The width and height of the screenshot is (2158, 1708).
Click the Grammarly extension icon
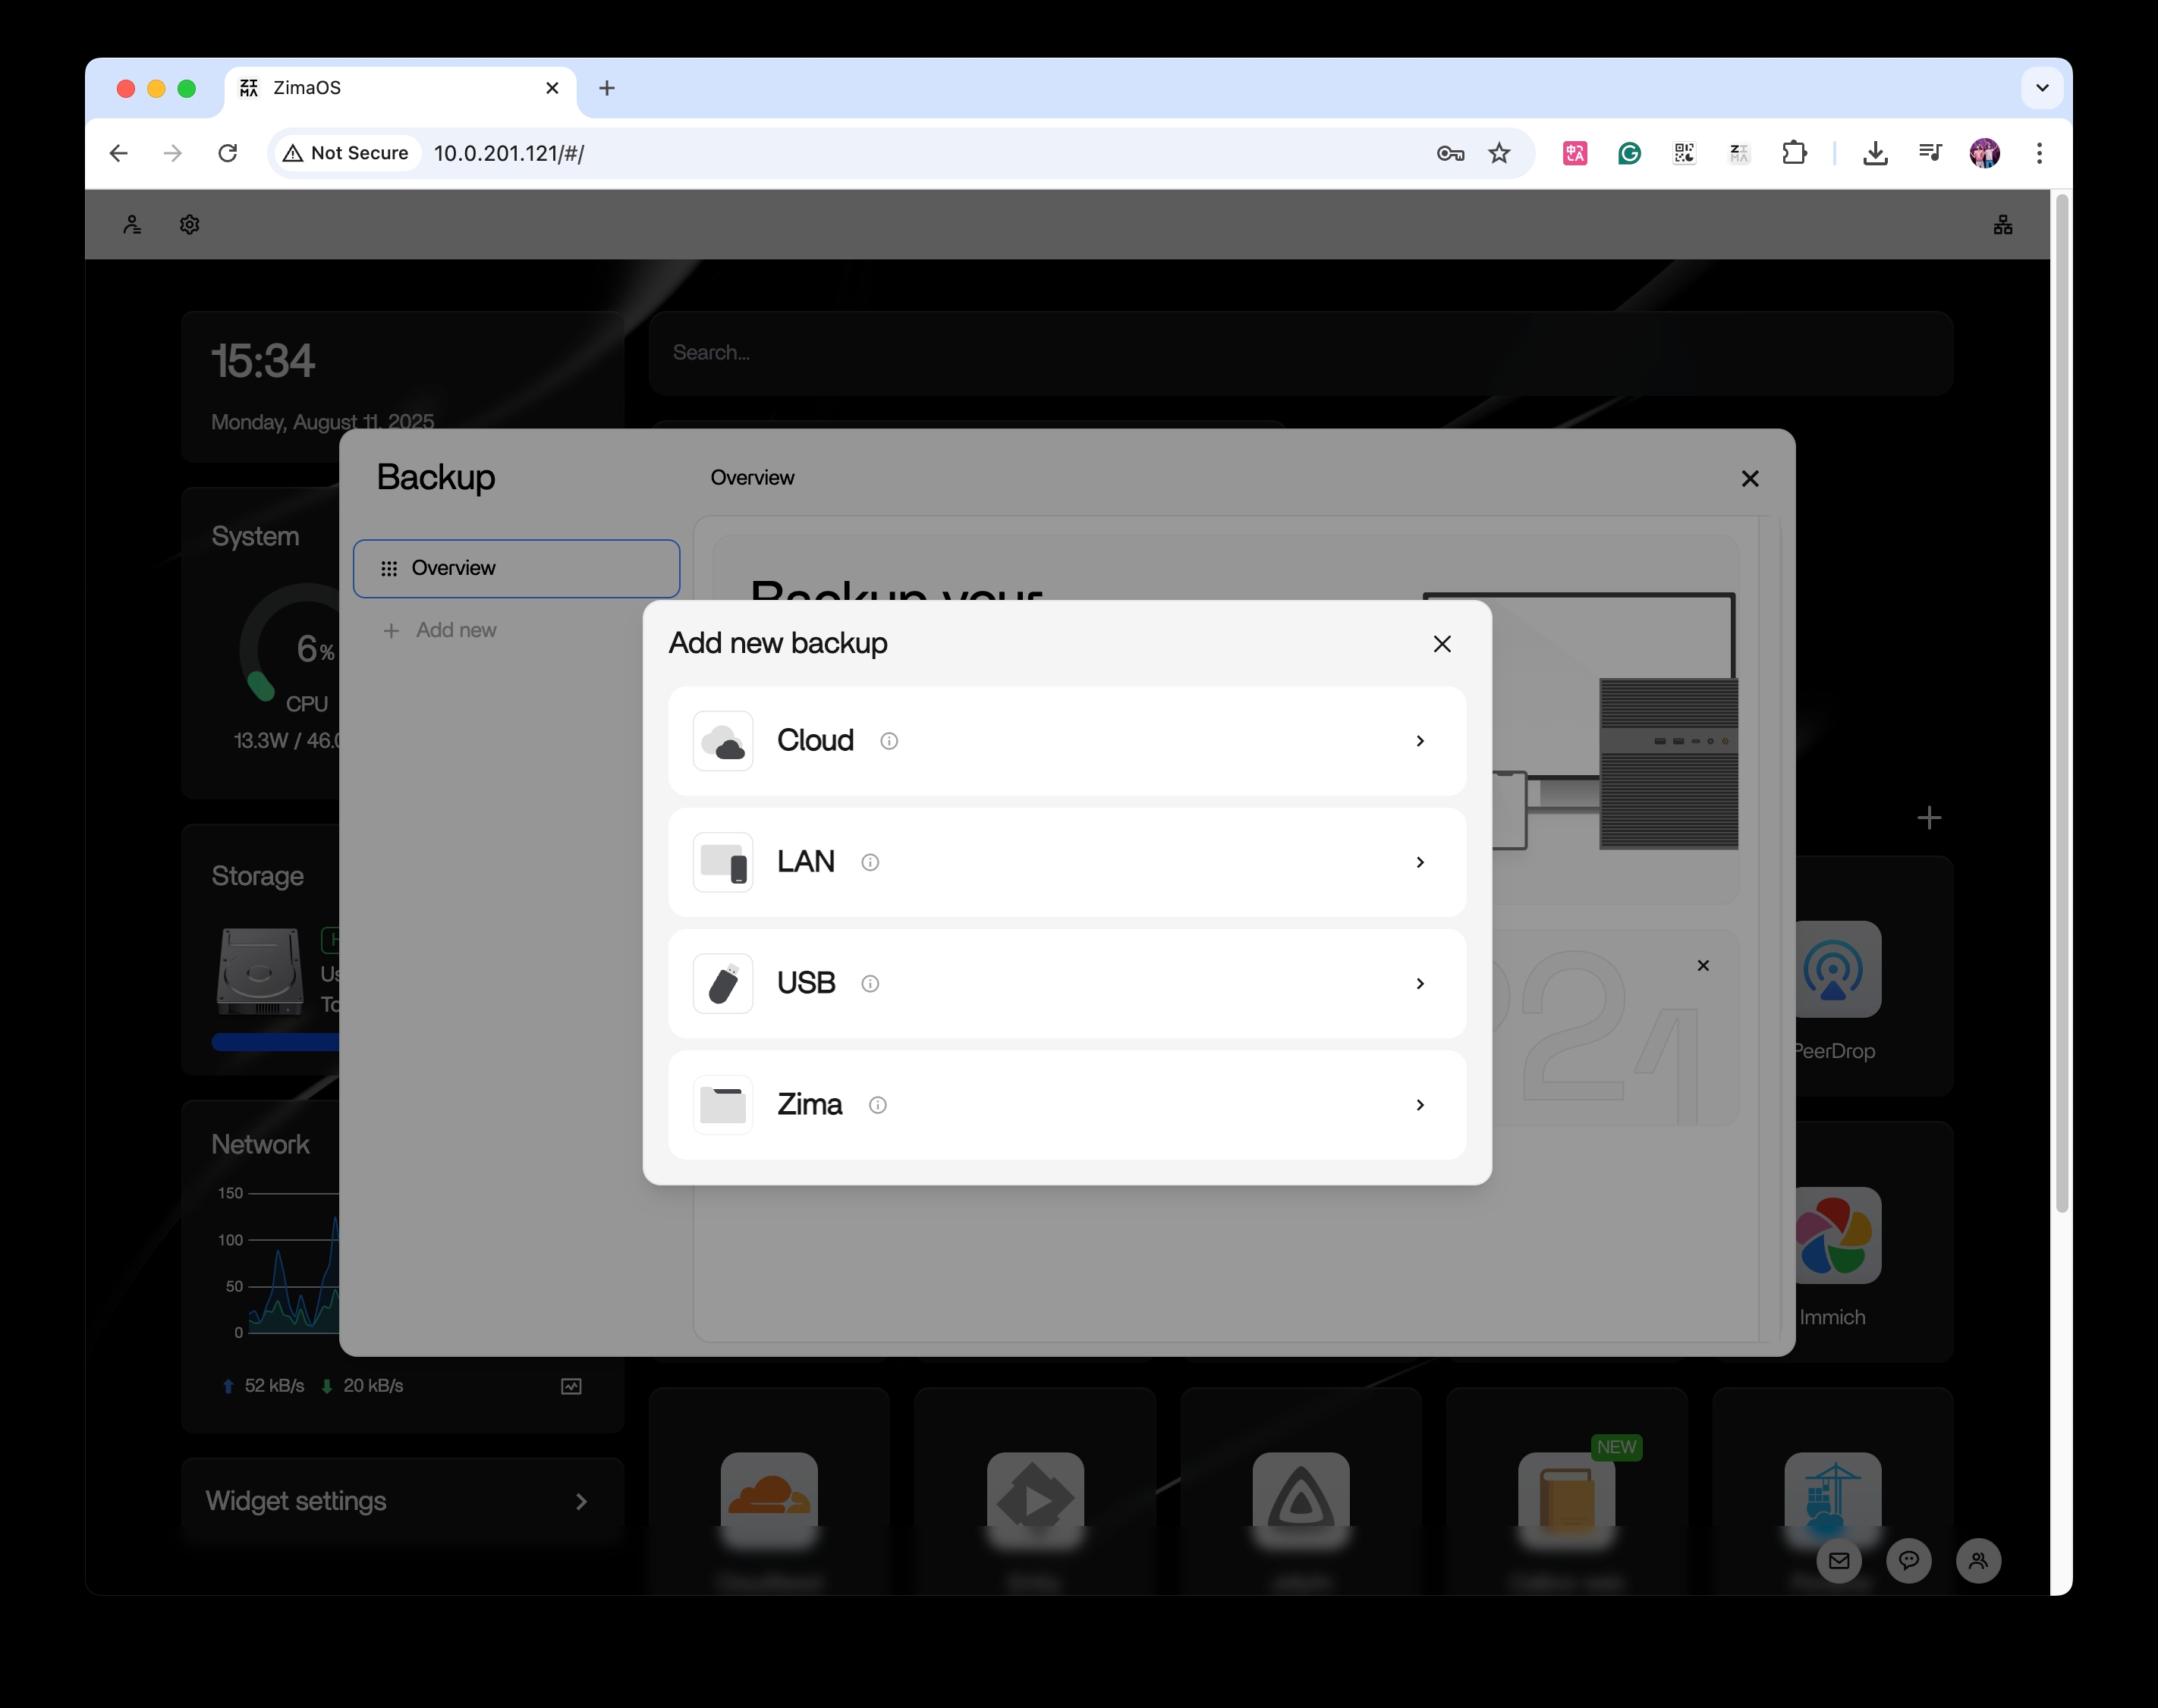point(1630,153)
